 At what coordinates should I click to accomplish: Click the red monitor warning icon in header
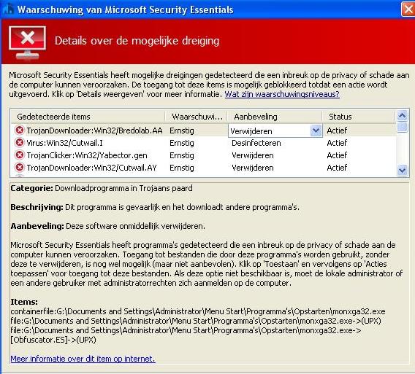coord(27,42)
